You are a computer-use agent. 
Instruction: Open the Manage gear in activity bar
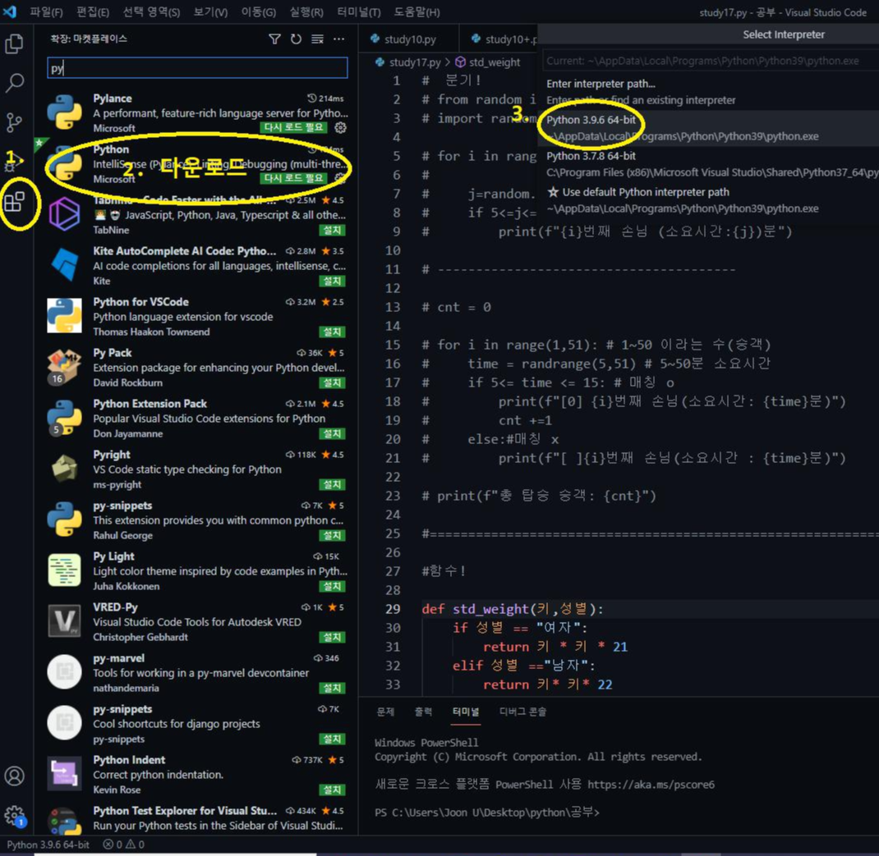[x=14, y=815]
